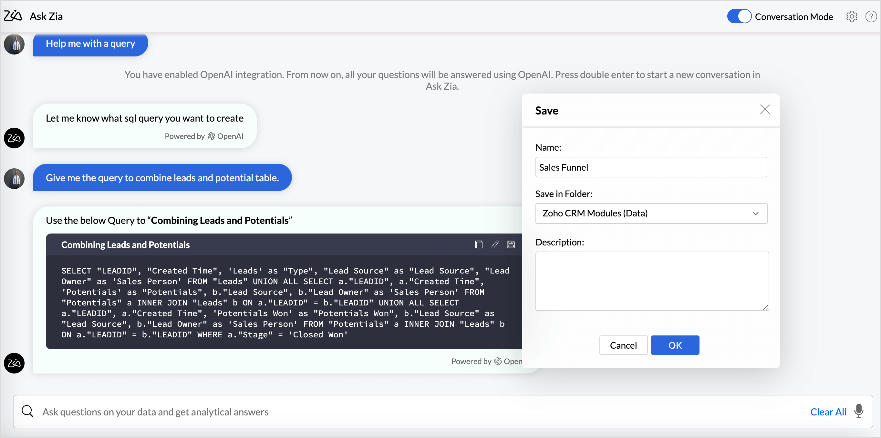Open the help question mark icon
Viewport: 881px width, 438px height.
tap(871, 16)
